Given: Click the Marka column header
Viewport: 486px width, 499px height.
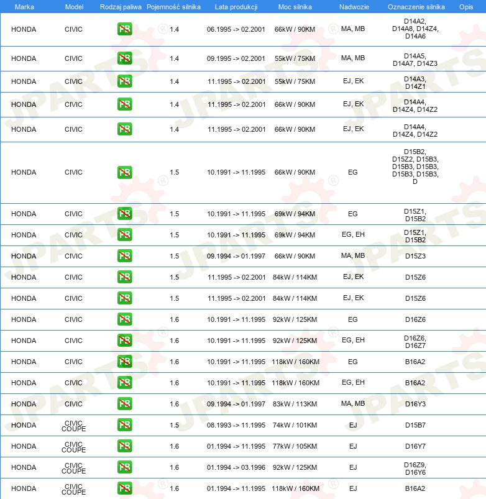Looking at the screenshot, I should coord(24,6).
